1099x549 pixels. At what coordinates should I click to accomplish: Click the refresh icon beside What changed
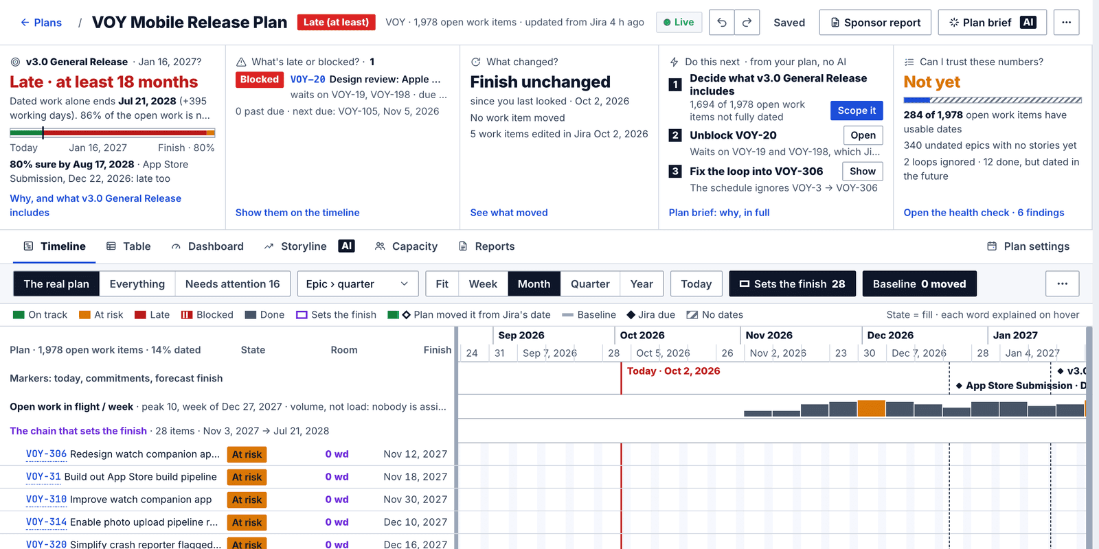475,62
